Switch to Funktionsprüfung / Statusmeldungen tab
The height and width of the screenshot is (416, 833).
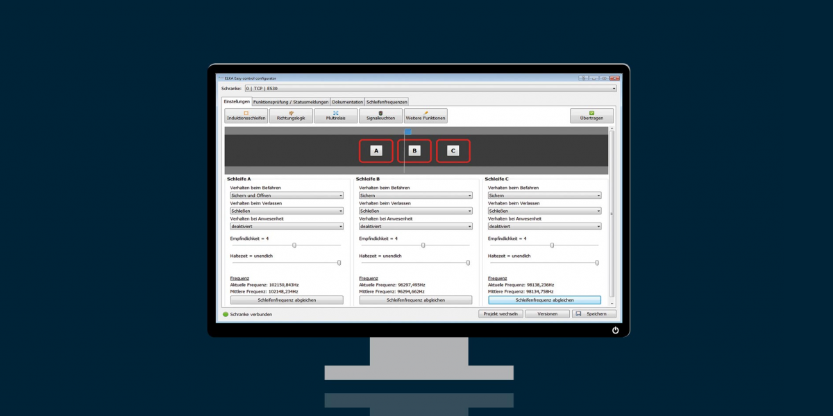click(290, 102)
